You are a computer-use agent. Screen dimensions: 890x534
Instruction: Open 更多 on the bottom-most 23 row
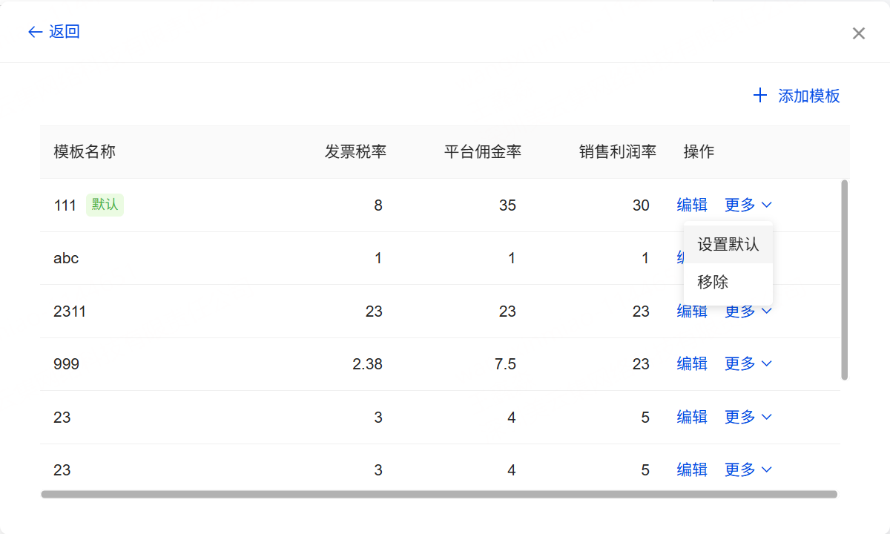tap(748, 470)
